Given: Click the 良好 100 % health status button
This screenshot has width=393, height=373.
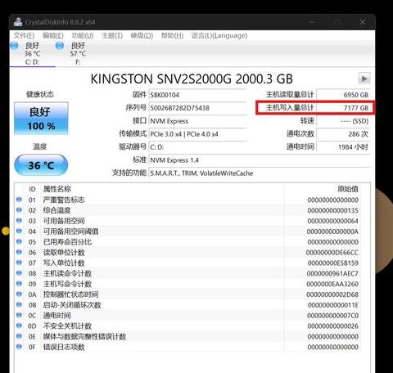Looking at the screenshot, I should click(41, 119).
